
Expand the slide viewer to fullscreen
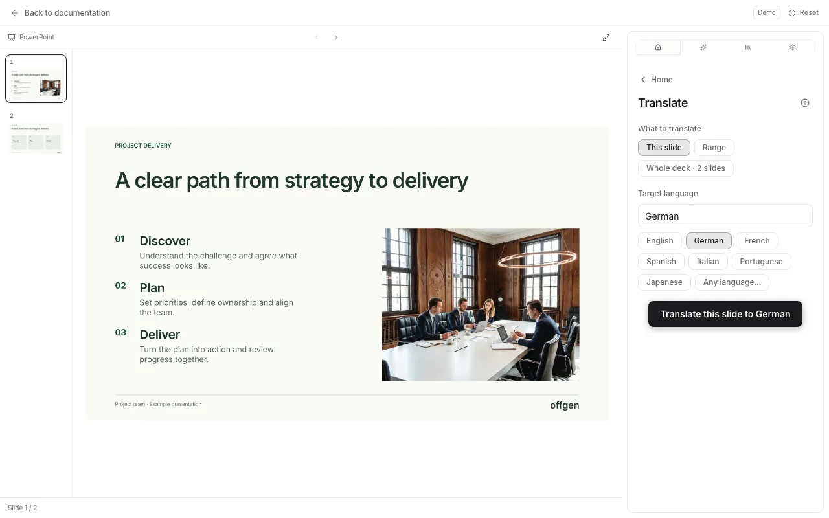(606, 38)
